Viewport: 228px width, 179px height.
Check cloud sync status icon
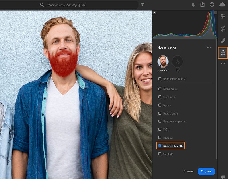pyautogui.click(x=222, y=5)
